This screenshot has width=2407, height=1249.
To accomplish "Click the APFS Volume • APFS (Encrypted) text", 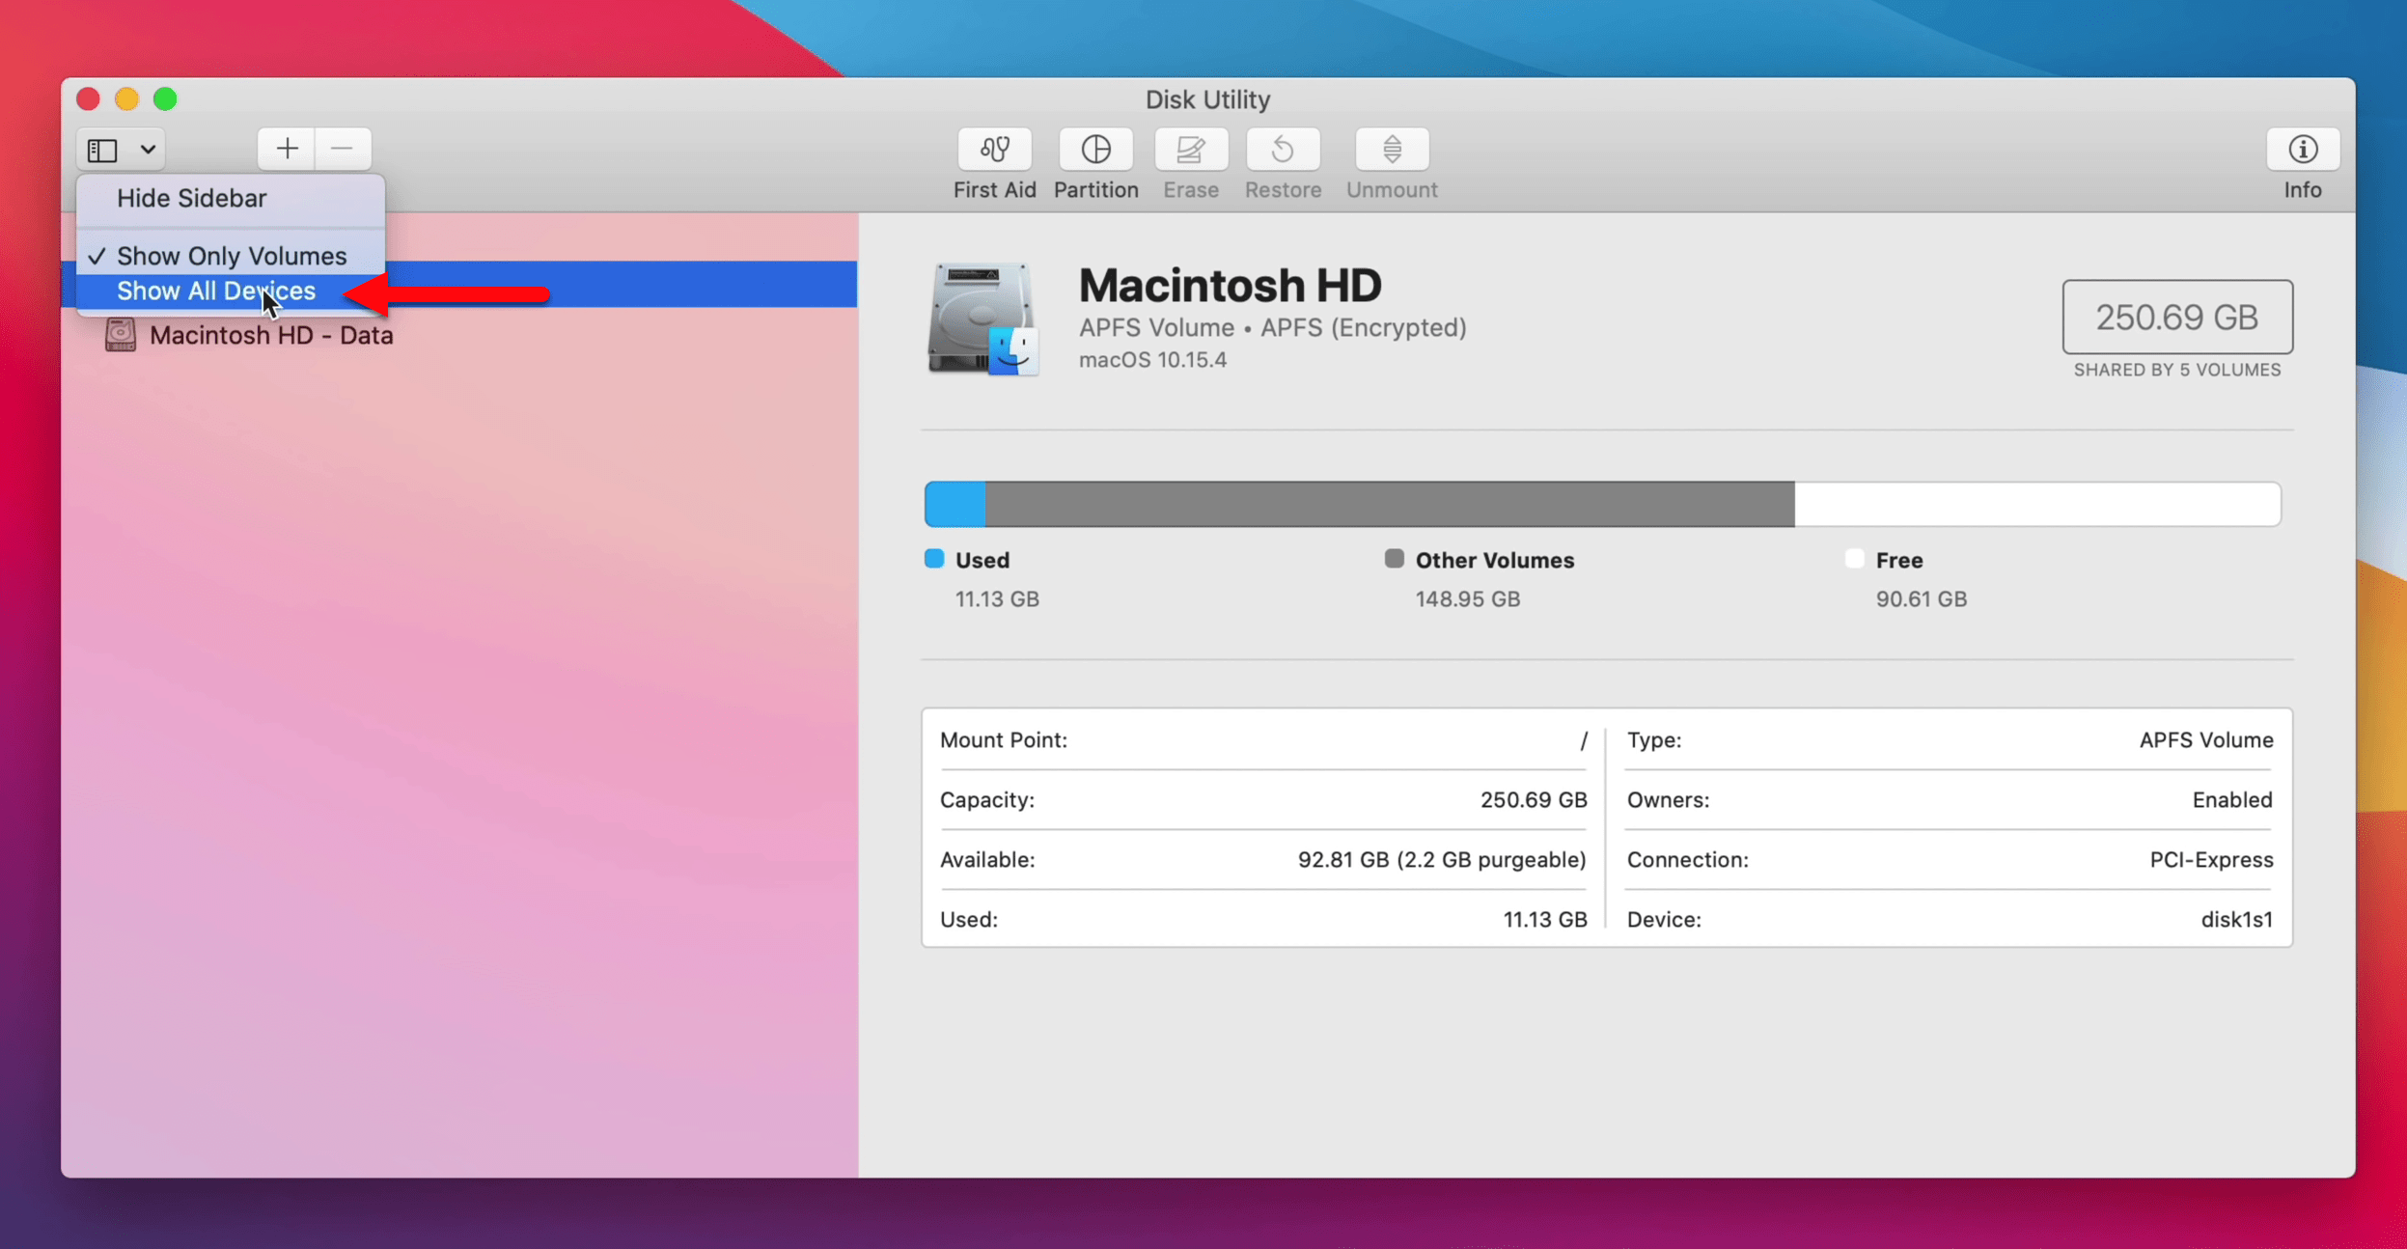I will (x=1272, y=328).
